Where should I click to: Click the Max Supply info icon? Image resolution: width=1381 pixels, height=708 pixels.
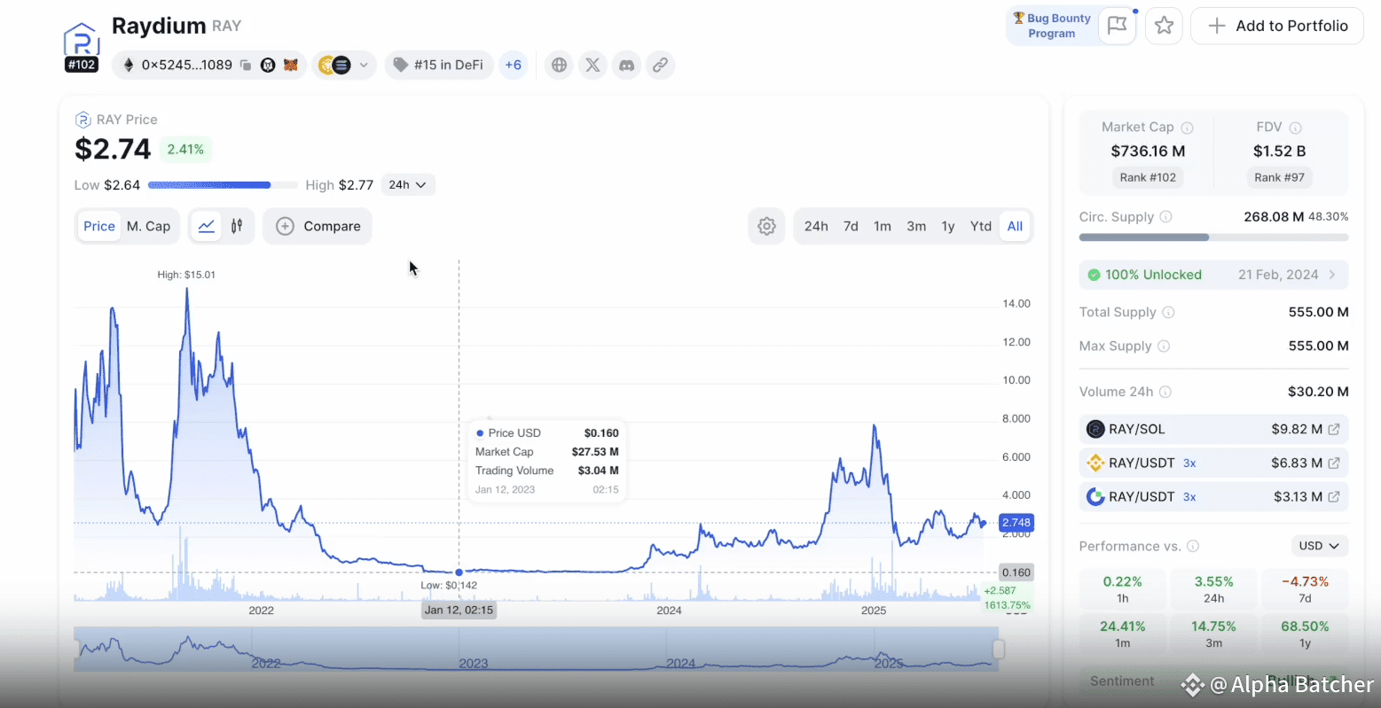point(1164,346)
